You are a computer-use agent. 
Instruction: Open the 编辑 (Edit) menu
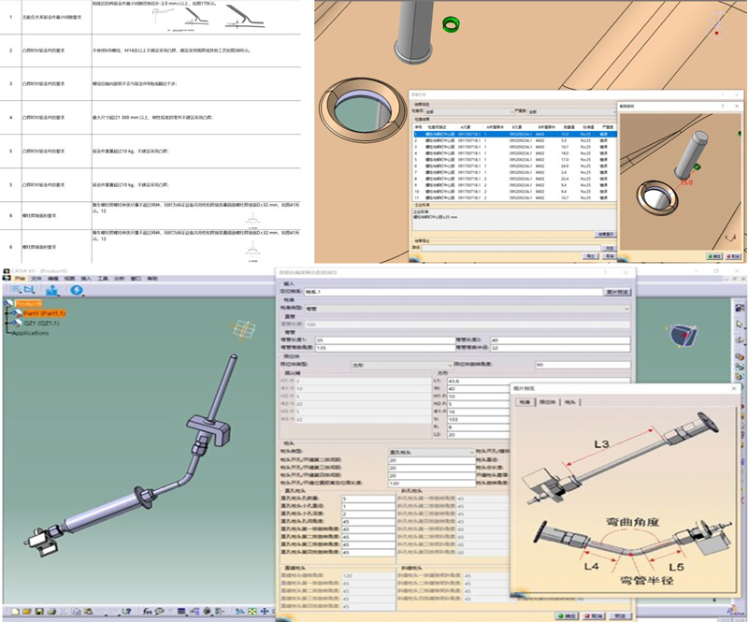point(53,279)
